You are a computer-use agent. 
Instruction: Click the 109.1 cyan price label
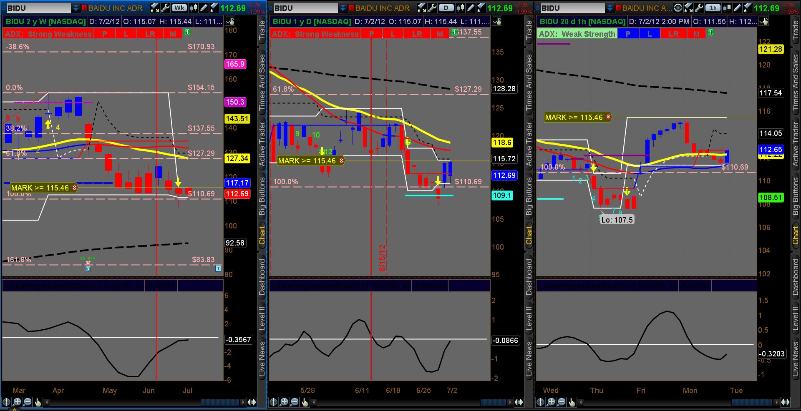tap(502, 195)
